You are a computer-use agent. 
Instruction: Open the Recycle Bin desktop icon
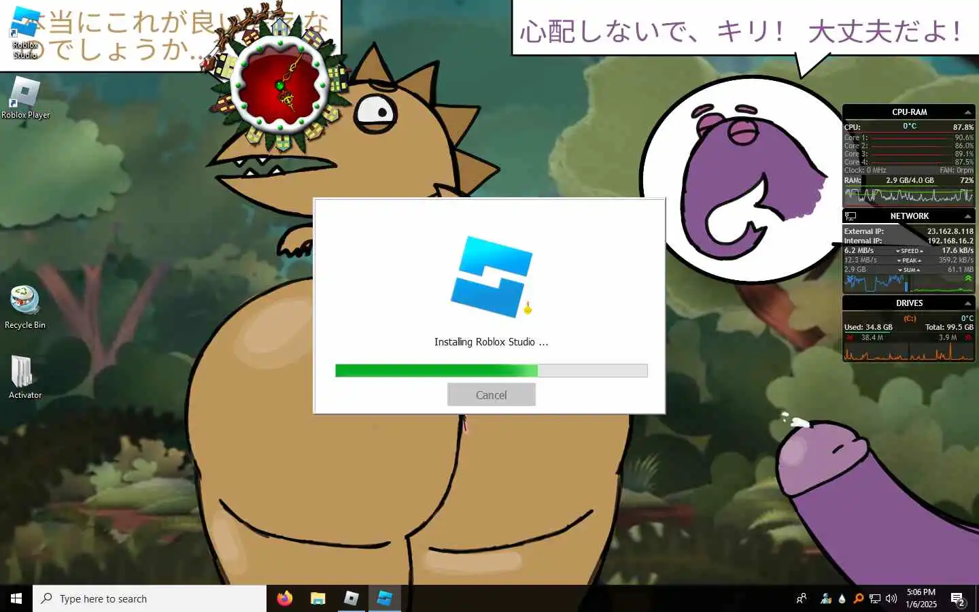point(25,307)
